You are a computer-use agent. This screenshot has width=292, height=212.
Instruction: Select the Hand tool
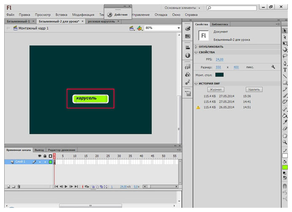pos(286,135)
